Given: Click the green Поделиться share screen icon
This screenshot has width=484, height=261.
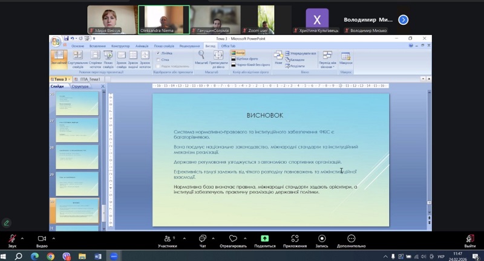Looking at the screenshot, I should pos(264,239).
